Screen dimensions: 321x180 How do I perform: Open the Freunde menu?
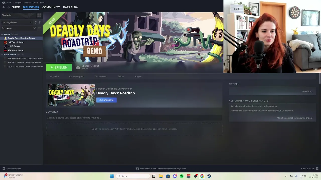[27, 3]
